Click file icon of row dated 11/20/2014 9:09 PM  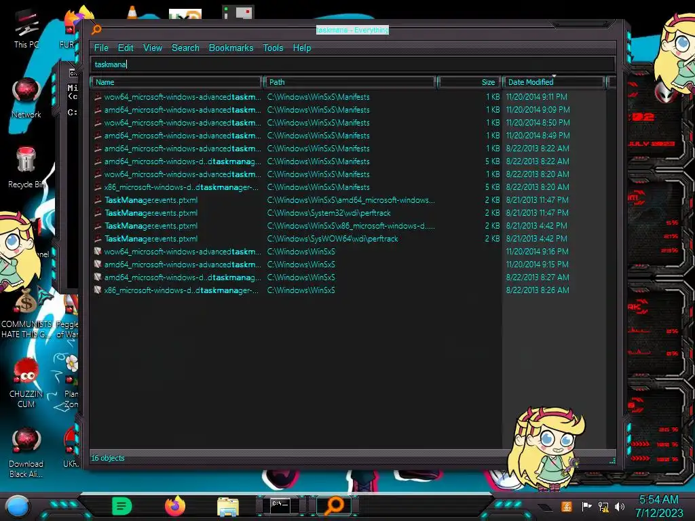98,109
